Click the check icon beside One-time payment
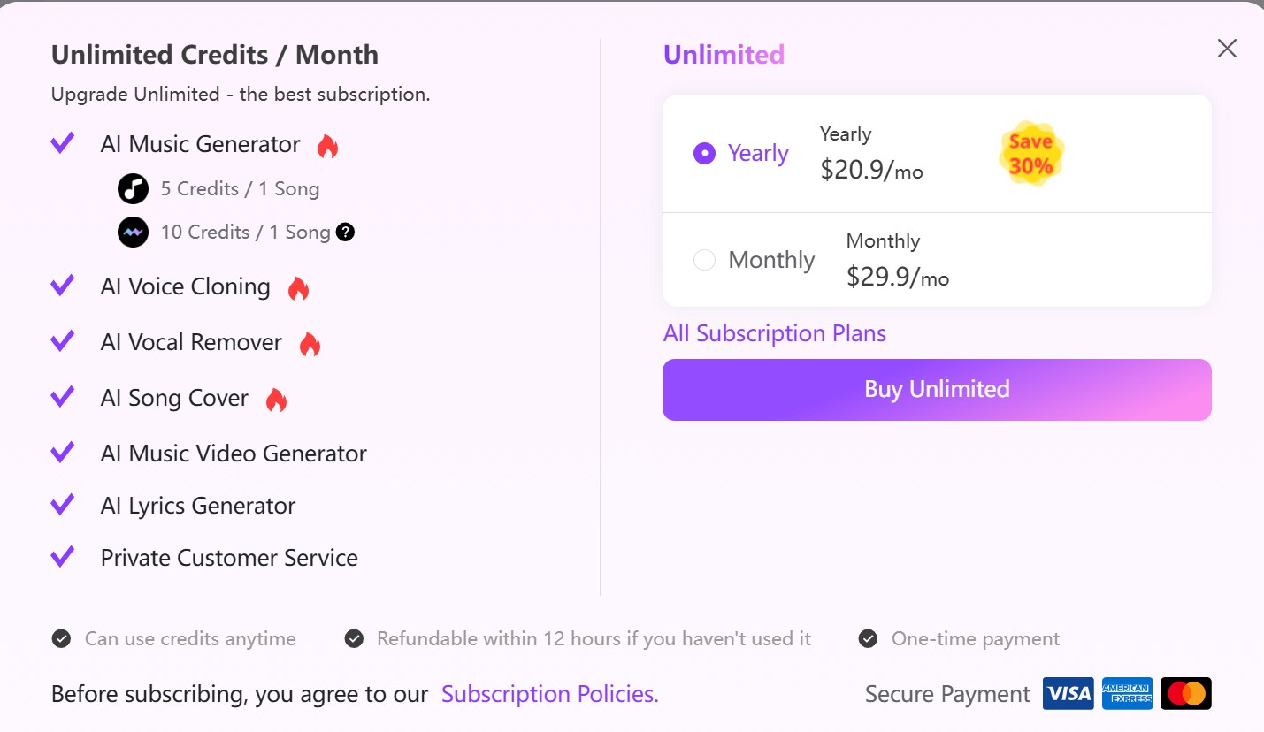Viewport: 1264px width, 732px height. tap(869, 639)
